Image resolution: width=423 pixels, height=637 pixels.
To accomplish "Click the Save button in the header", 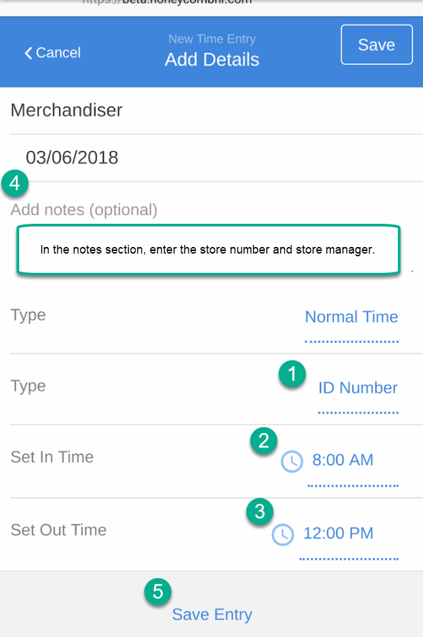I will pyautogui.click(x=377, y=44).
